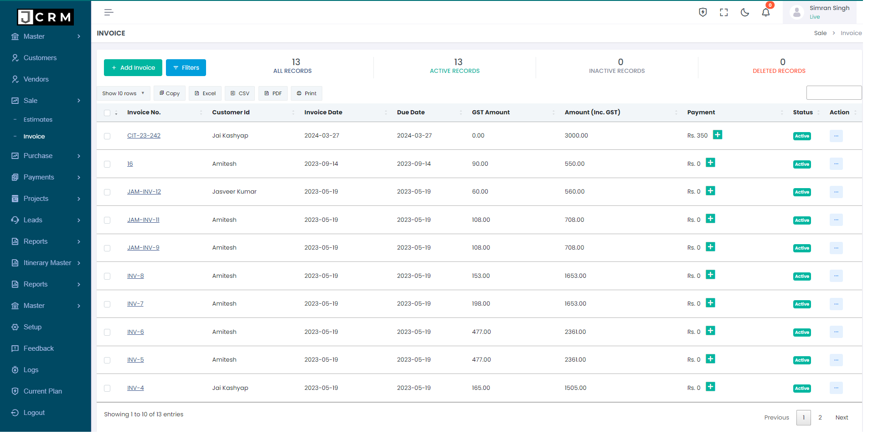The image size is (873, 435).
Task: Add a payment for invoice CIT-23-242 using plus icon
Action: click(717, 135)
